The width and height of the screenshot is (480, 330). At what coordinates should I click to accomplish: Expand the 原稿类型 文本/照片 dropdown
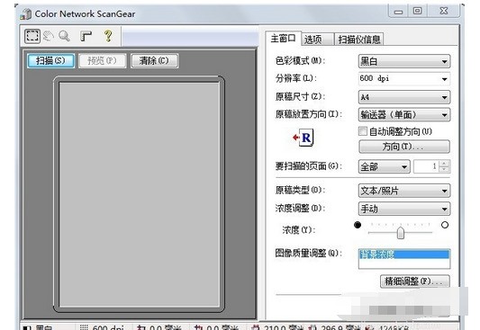point(404,191)
